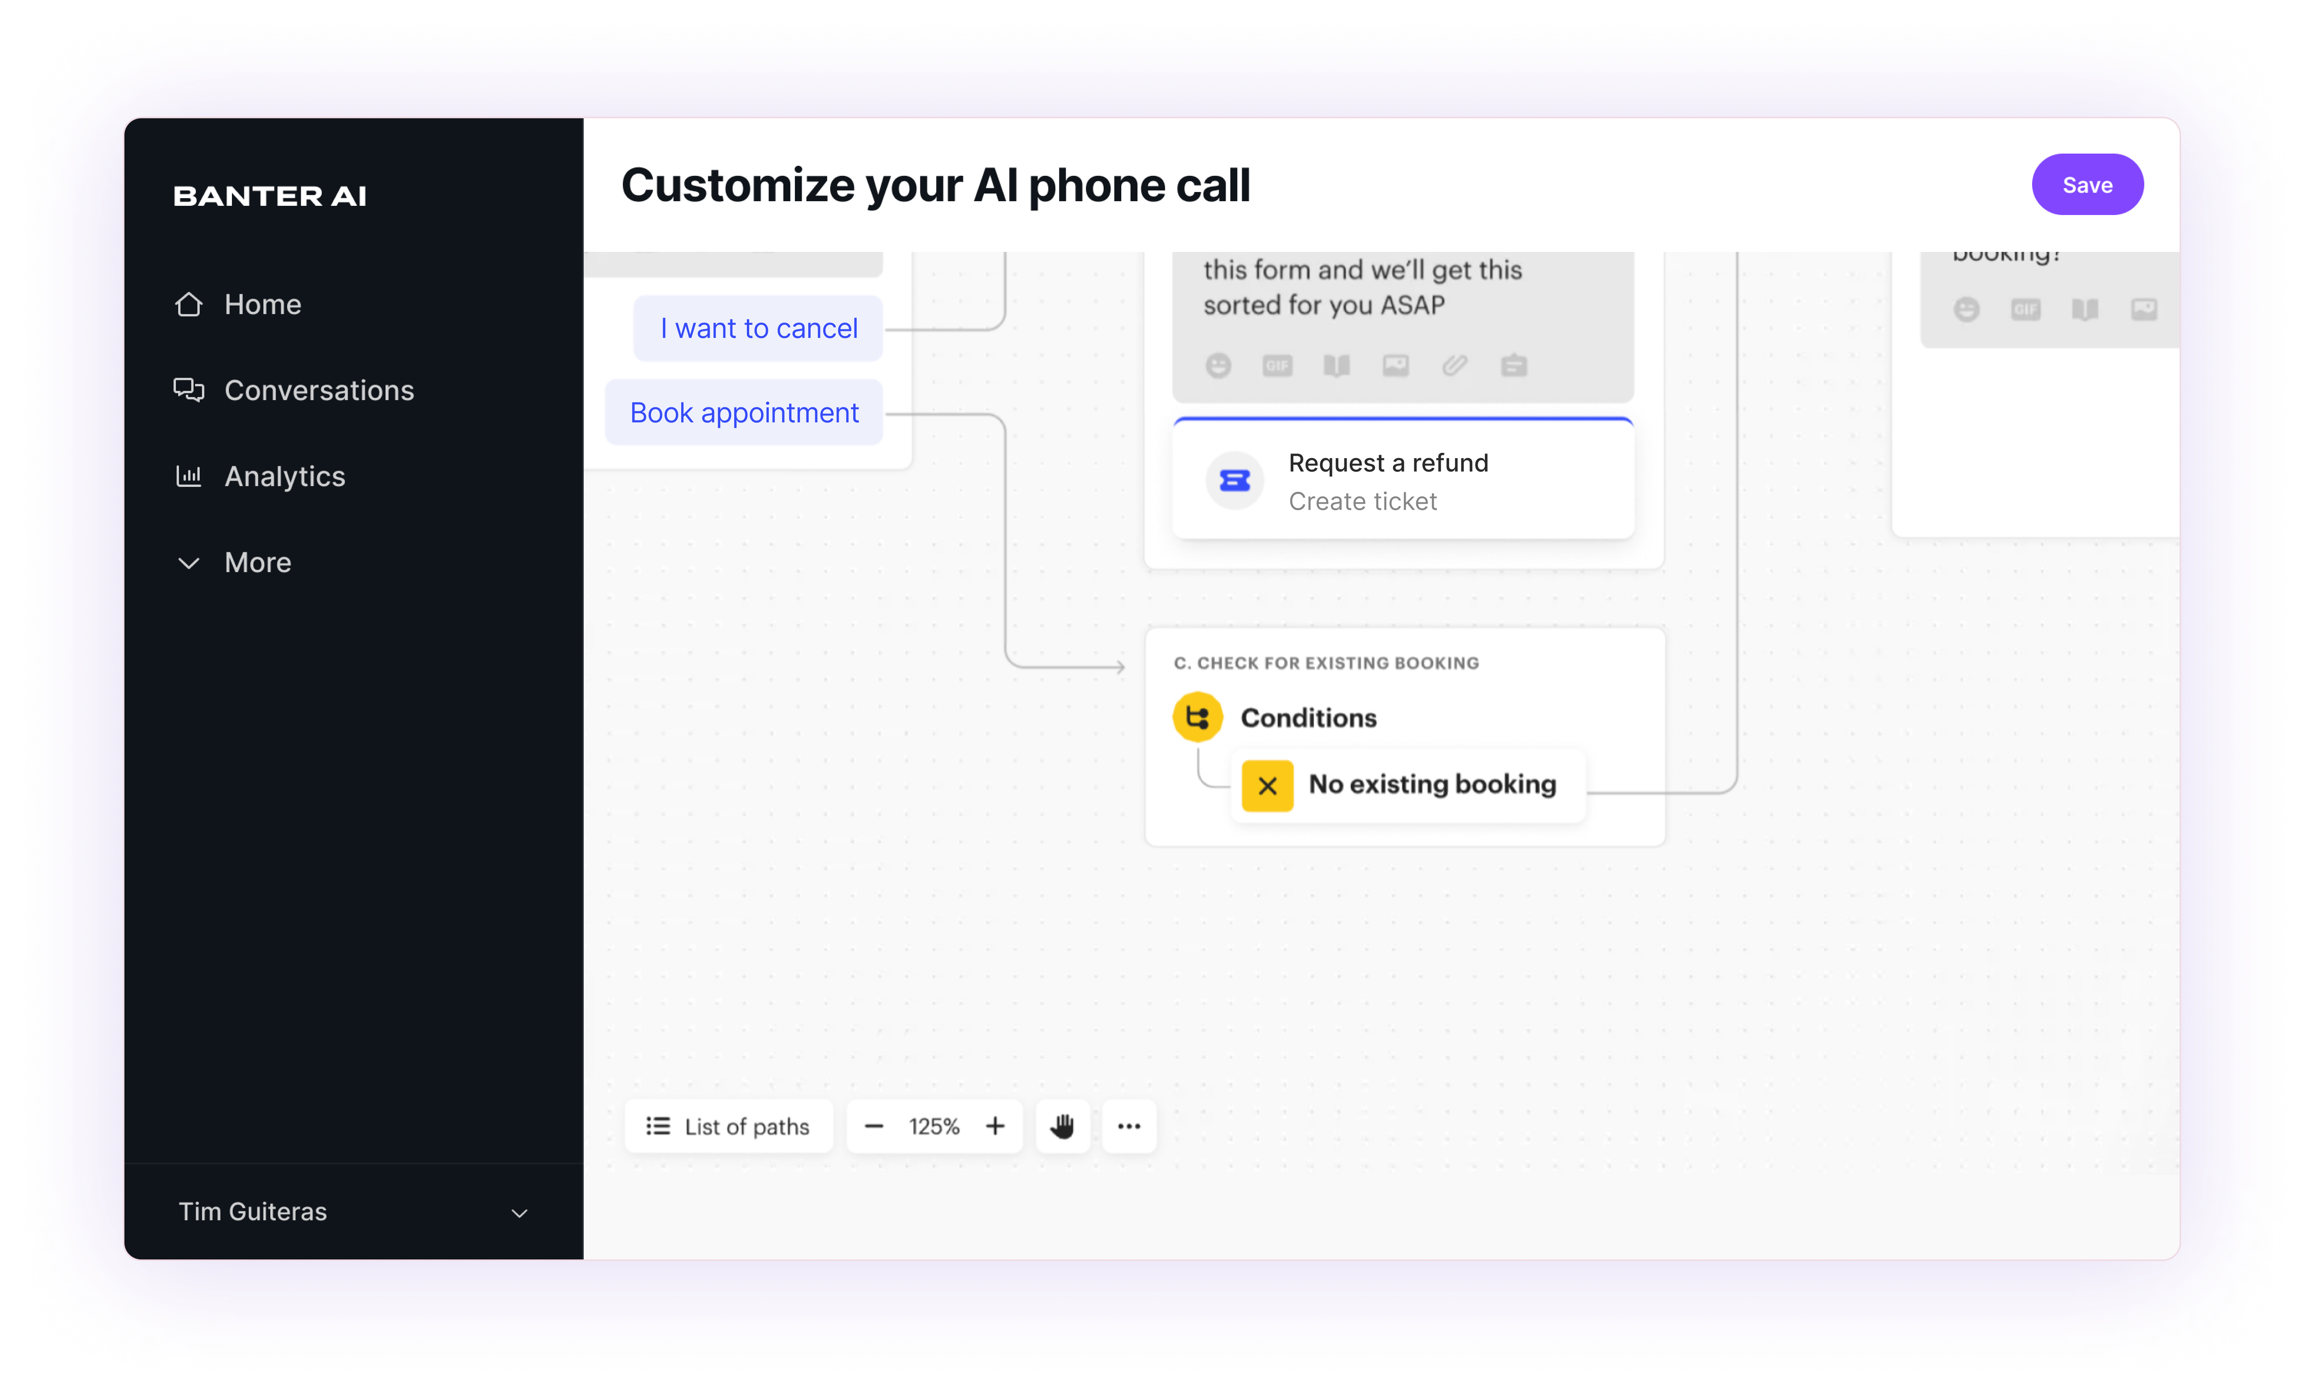Insert emoji in the booking message
2304x1390 pixels.
point(1966,309)
